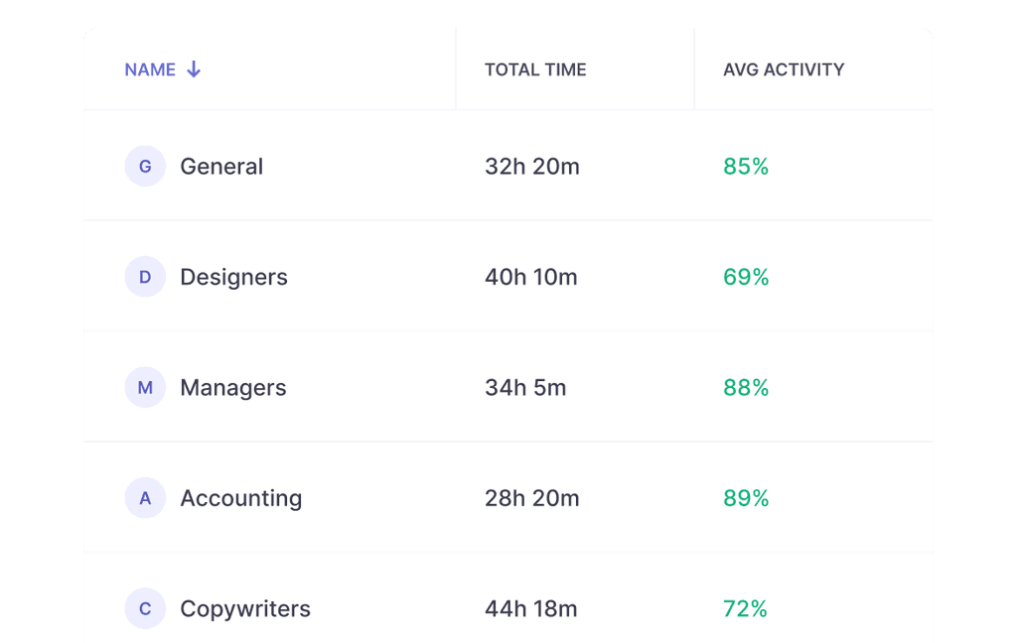Toggle the AVG ACTIVITY column sorting
This screenshot has width=1017, height=643.
point(785,69)
